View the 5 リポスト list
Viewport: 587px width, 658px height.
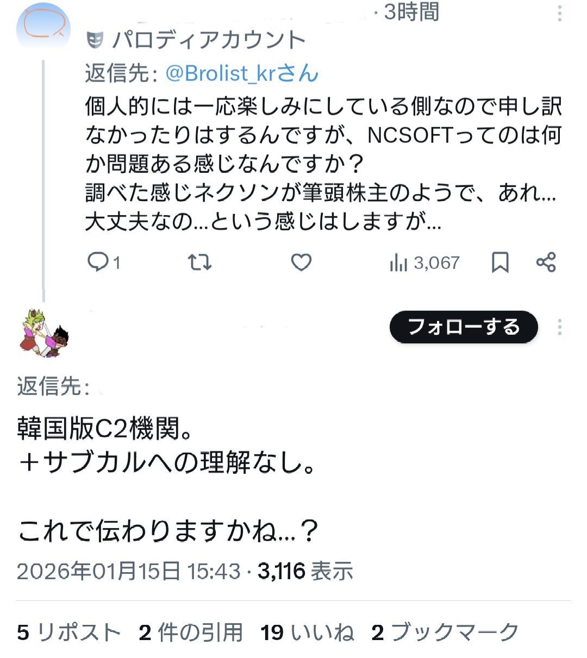69,632
